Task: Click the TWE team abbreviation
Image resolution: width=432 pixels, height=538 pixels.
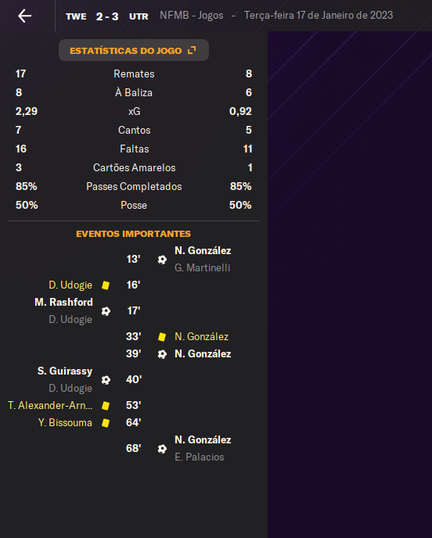Action: 76,16
